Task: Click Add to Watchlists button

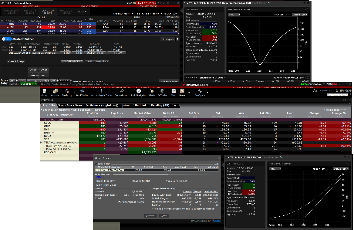Action: pos(96,61)
